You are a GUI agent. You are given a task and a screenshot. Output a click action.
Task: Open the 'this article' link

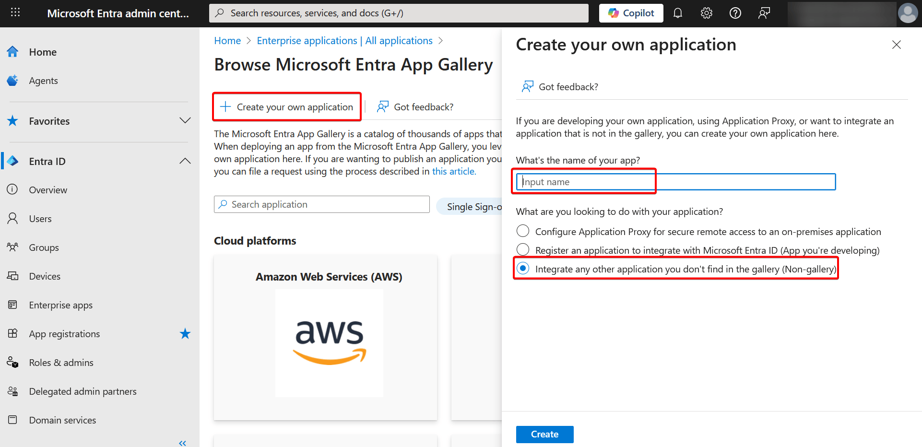tap(454, 171)
